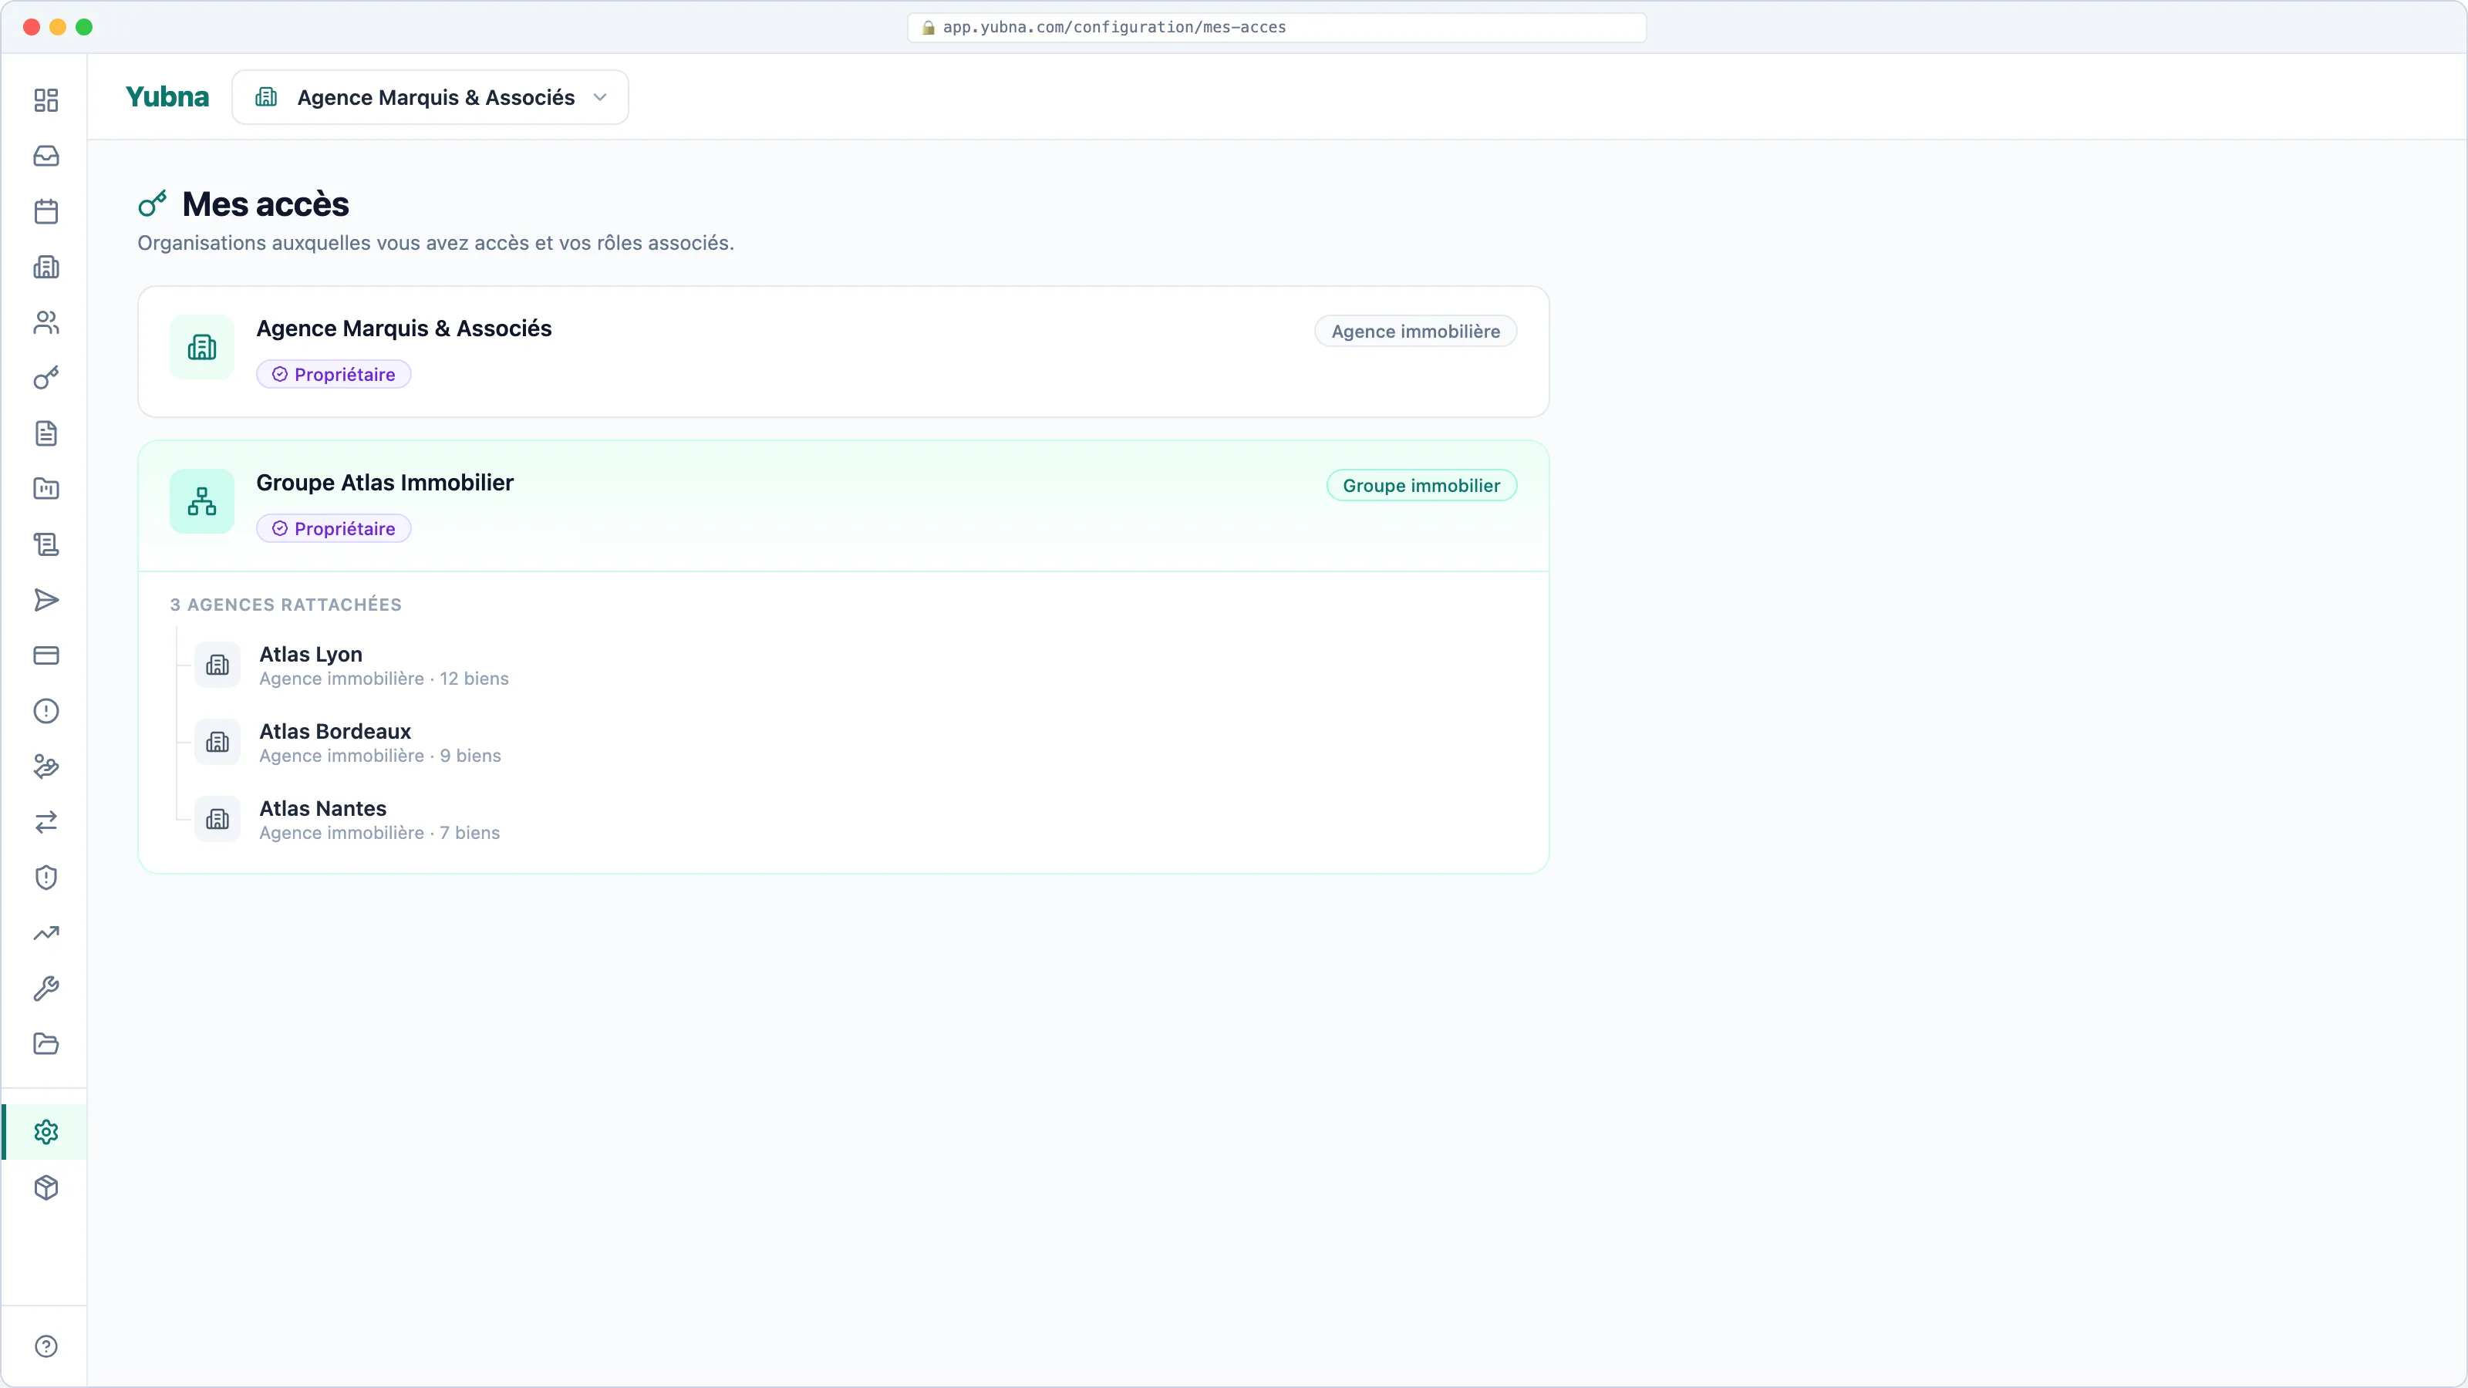The height and width of the screenshot is (1388, 2468).
Task: Click the users/contacts sidebar icon
Action: (x=46, y=323)
